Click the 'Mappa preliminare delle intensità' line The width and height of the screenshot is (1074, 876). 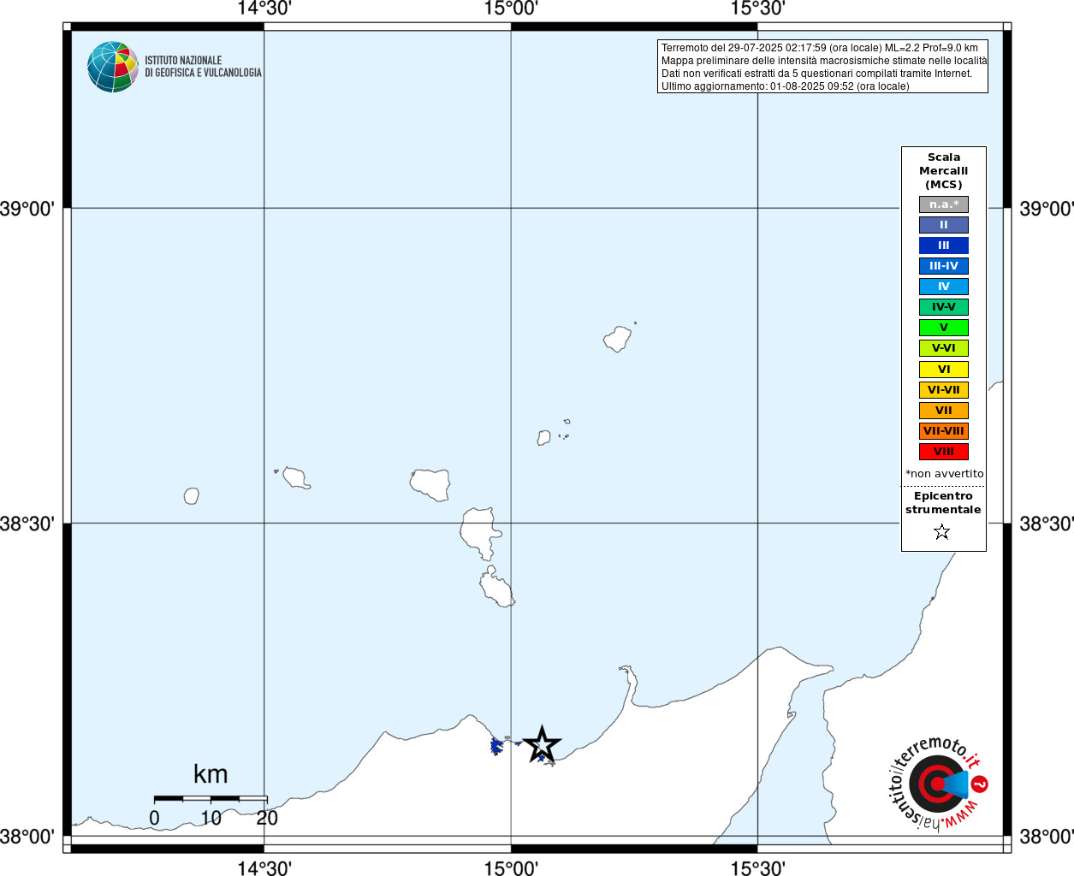pos(824,61)
